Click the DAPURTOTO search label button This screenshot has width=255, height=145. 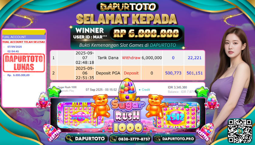[90, 139]
